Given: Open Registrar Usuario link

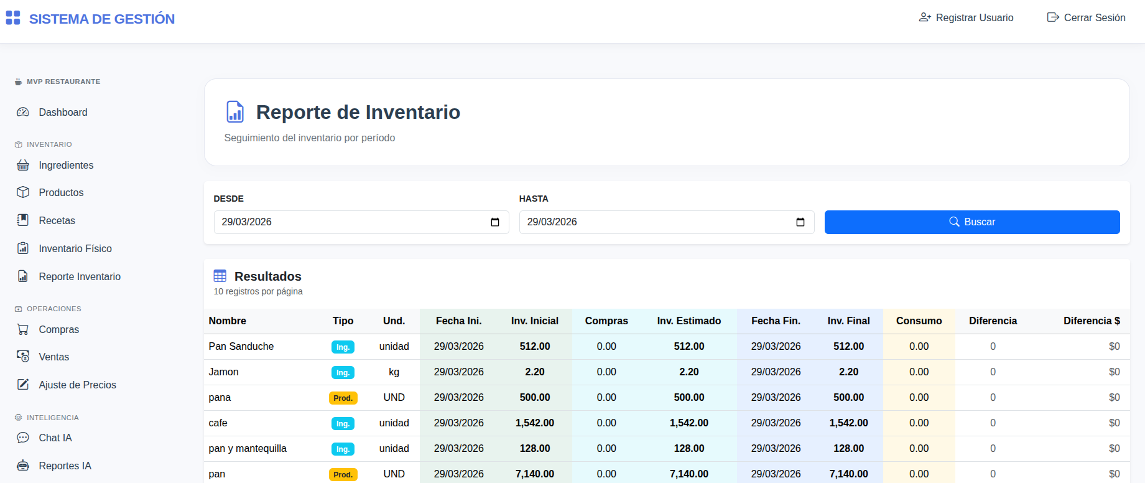Looking at the screenshot, I should tap(967, 17).
